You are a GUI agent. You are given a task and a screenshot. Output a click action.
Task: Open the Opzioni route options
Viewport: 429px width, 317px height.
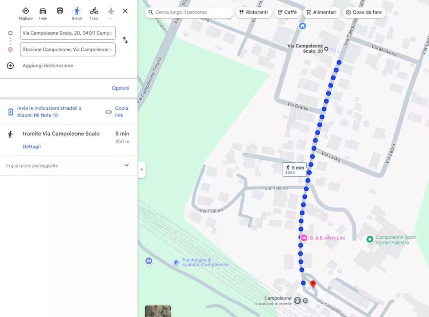(x=121, y=88)
